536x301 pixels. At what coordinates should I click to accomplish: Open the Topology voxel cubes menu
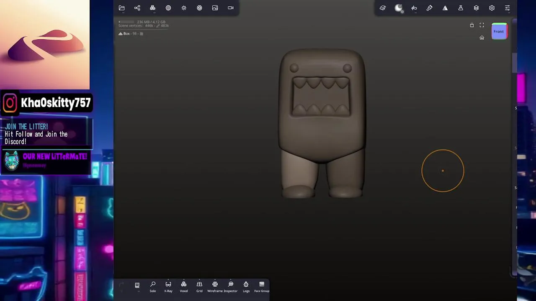coord(152,8)
